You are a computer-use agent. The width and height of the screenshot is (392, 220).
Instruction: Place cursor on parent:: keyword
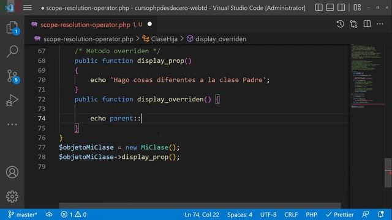point(125,118)
